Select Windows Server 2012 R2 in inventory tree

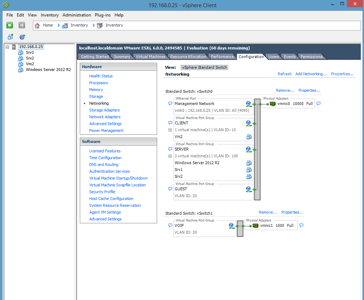(x=48, y=70)
